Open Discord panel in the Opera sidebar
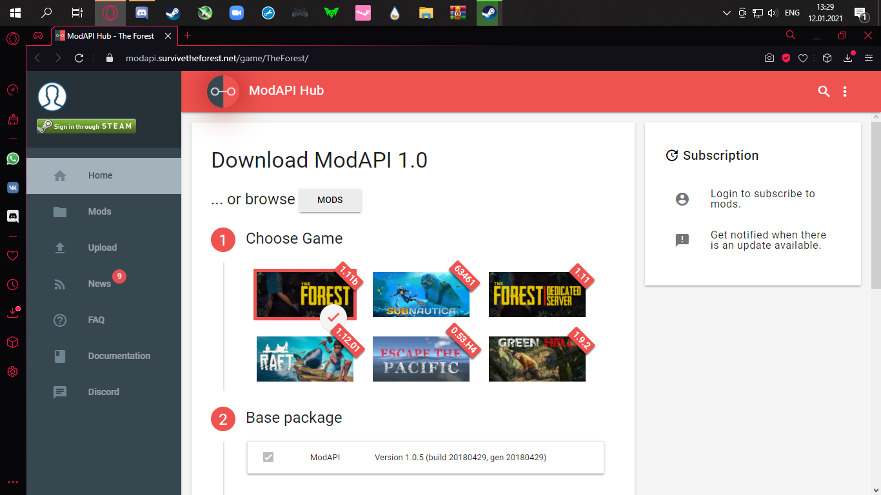The image size is (881, 495). [12, 217]
